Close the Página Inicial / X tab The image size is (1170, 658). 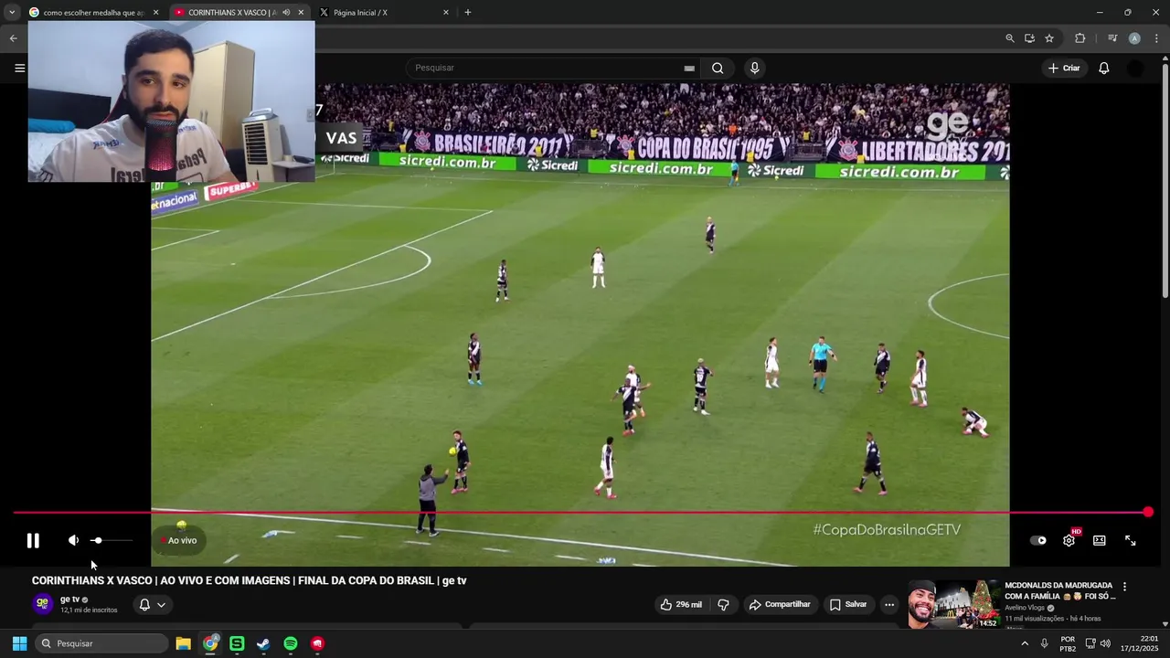[x=446, y=13]
